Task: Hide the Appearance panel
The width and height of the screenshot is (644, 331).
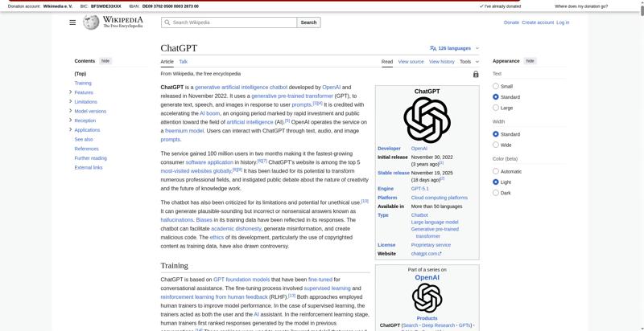Action: 530,61
